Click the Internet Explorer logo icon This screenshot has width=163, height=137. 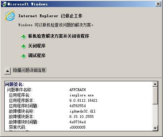click(x=10, y=16)
